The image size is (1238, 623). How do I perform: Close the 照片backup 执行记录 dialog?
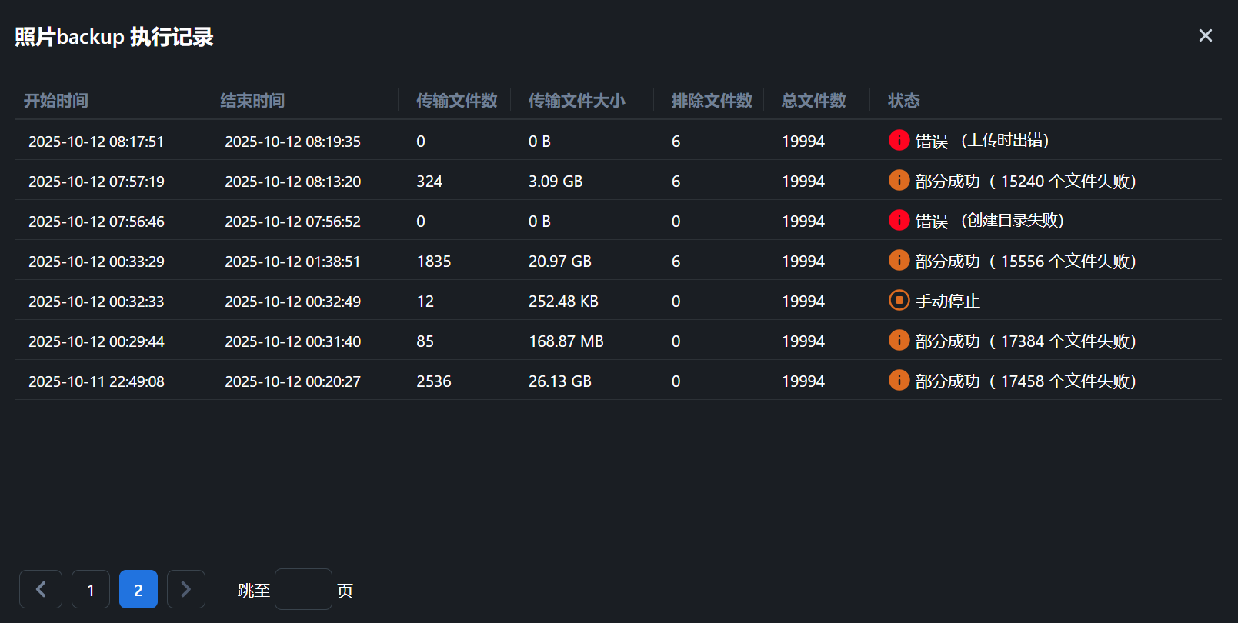click(1205, 35)
